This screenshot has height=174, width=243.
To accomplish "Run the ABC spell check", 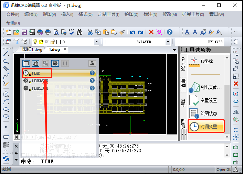I will pos(72,32).
